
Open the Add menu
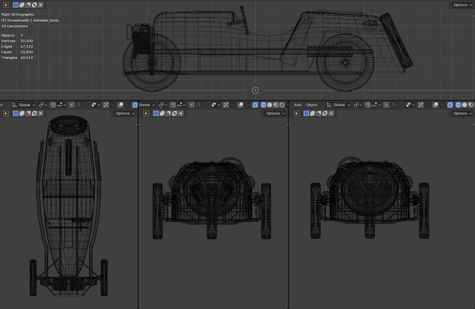(x=297, y=105)
